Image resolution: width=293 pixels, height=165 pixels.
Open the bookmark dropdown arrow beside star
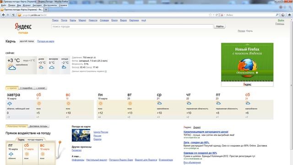coord(214,15)
